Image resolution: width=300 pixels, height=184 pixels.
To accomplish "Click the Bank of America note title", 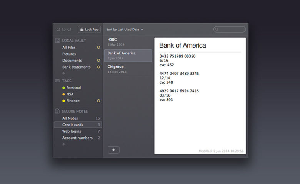I will click(x=183, y=45).
